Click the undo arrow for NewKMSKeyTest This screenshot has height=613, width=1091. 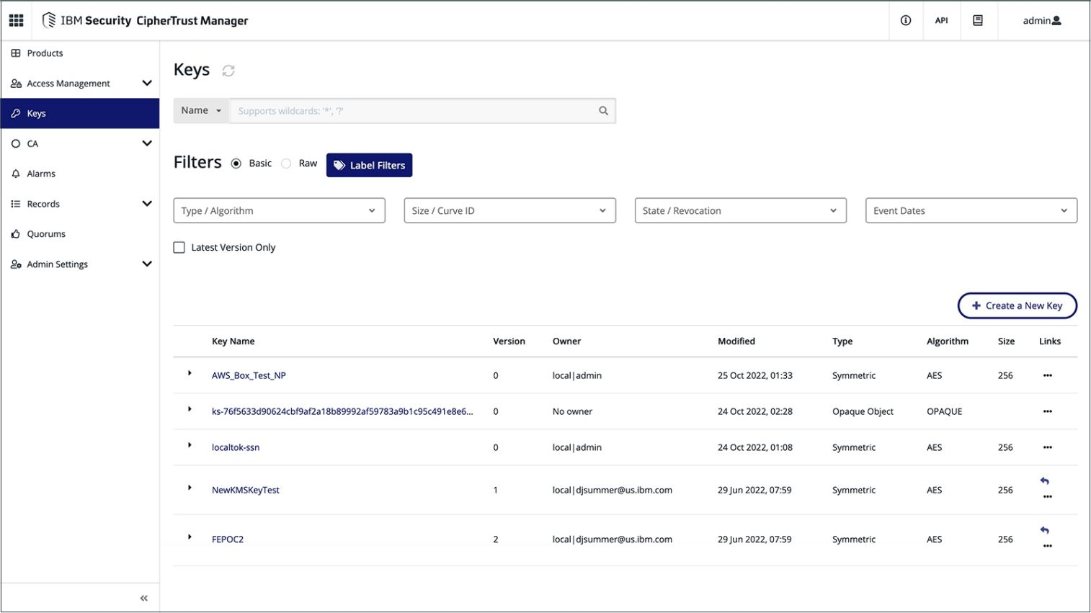click(1045, 481)
